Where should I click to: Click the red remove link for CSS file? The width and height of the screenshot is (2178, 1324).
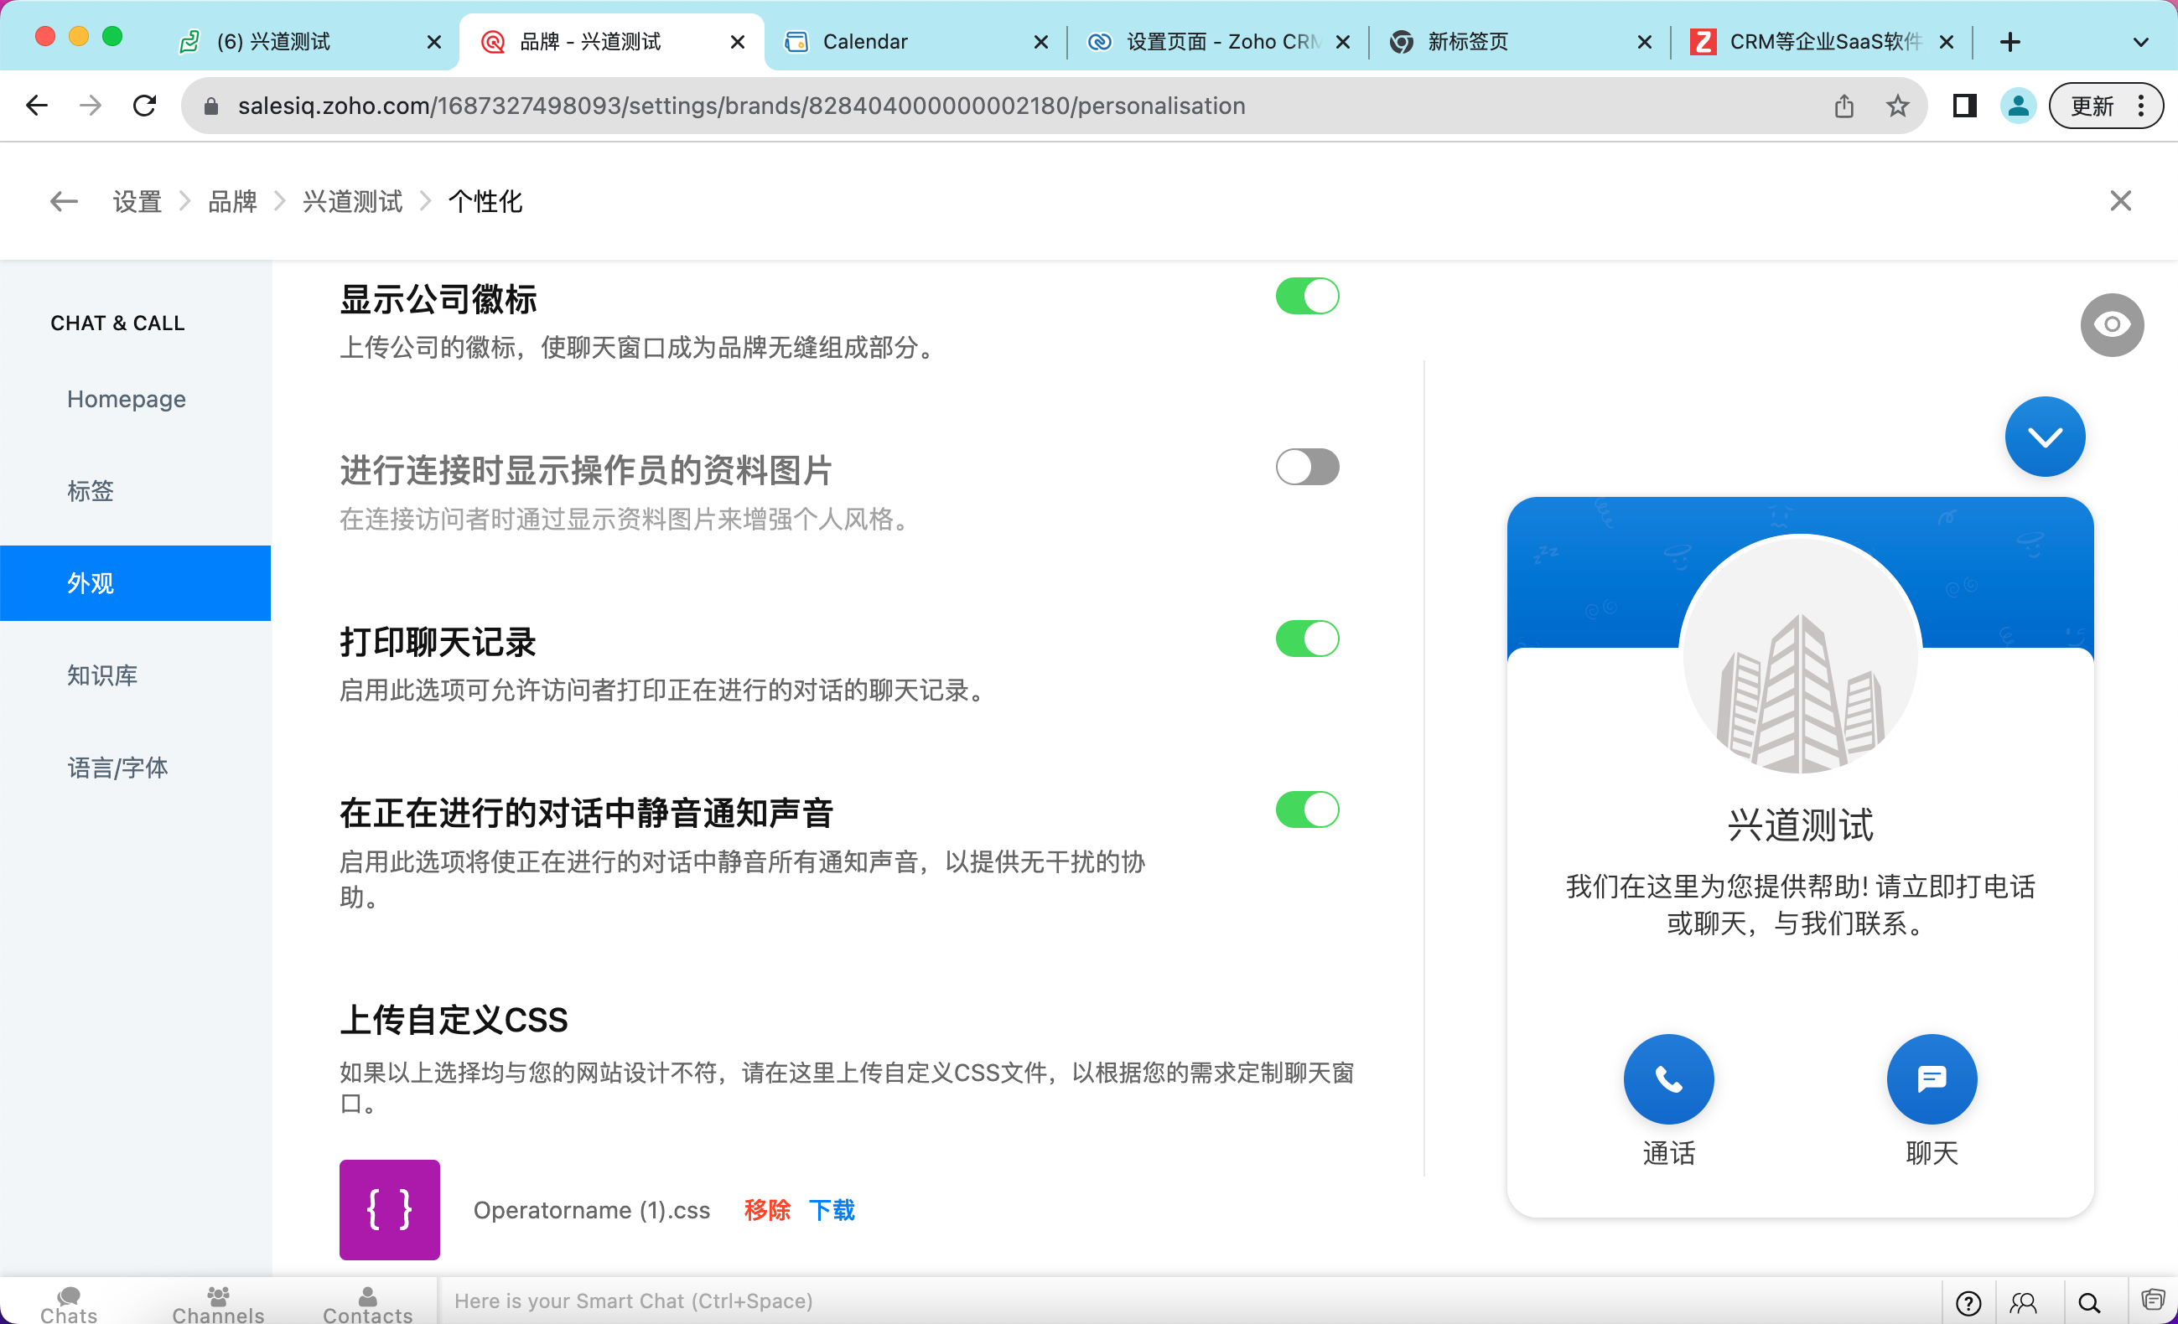(766, 1209)
